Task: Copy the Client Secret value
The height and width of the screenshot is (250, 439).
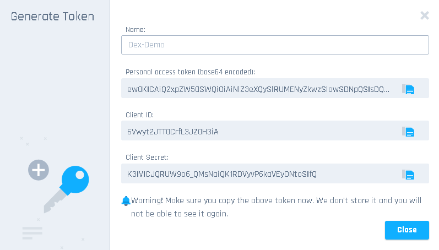Action: click(408, 175)
